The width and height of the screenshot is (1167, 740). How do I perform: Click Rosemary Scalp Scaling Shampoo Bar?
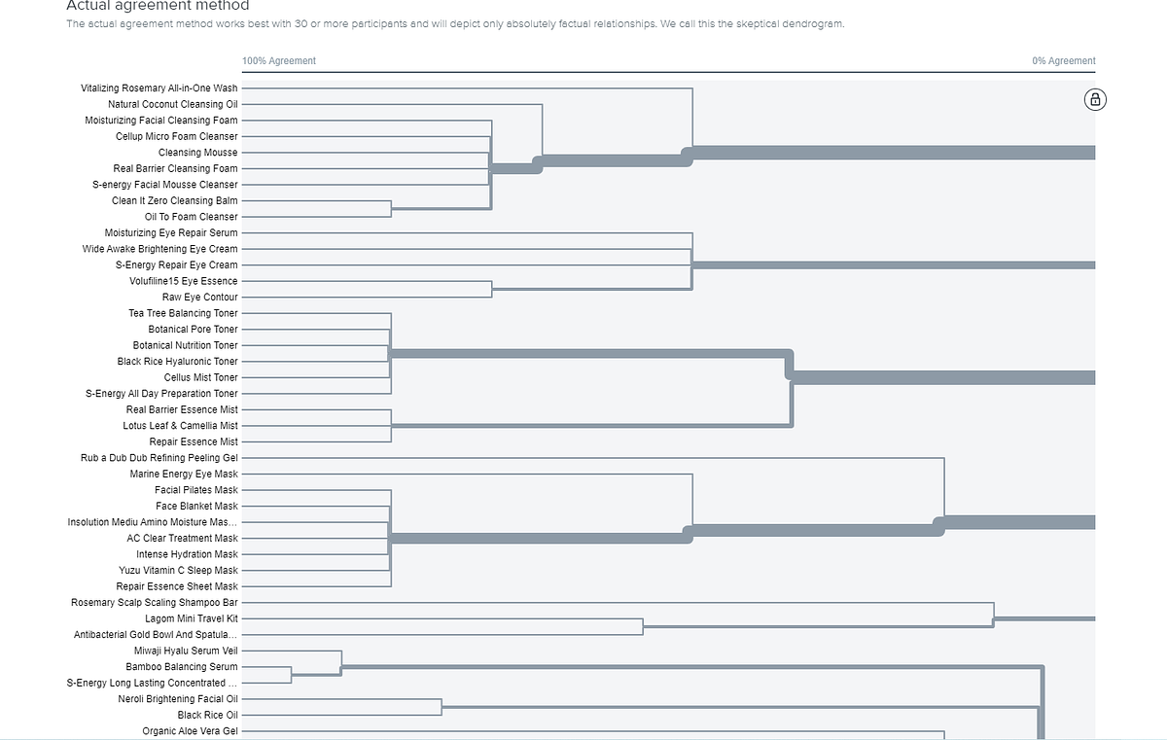154,602
